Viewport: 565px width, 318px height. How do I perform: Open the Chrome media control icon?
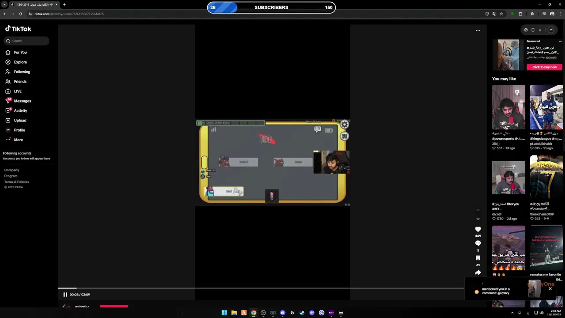pyautogui.click(x=544, y=14)
